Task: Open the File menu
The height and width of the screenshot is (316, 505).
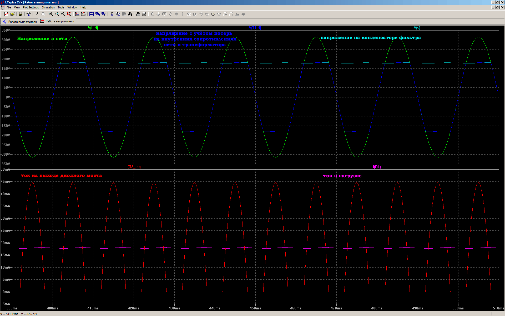Action: coord(9,7)
